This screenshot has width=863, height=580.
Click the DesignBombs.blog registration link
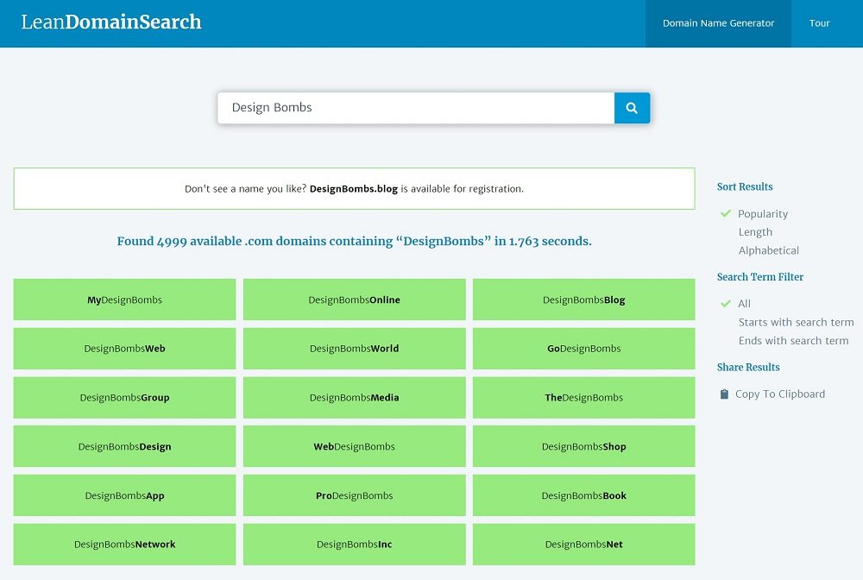353,189
